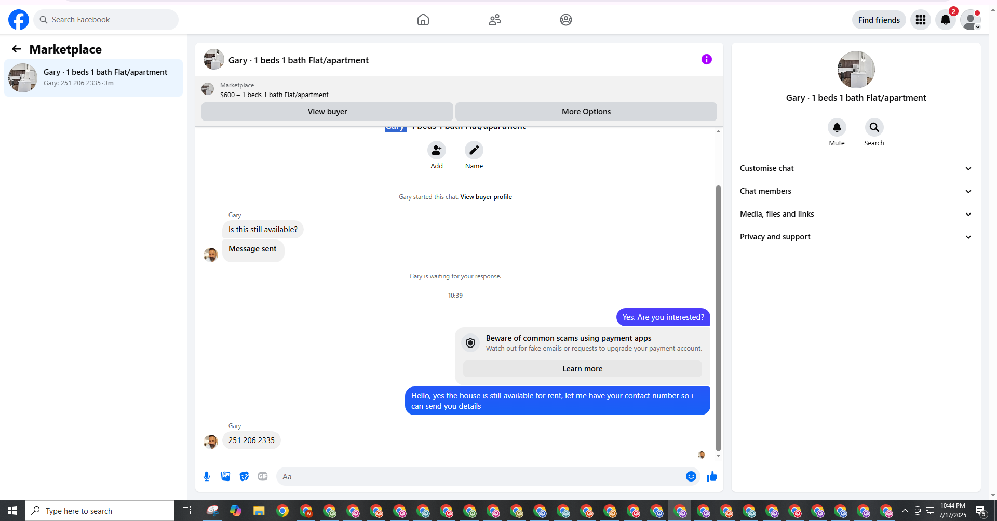Click Gary's avatar beside "Message sent"
Screen dimensions: 997x521
point(211,255)
